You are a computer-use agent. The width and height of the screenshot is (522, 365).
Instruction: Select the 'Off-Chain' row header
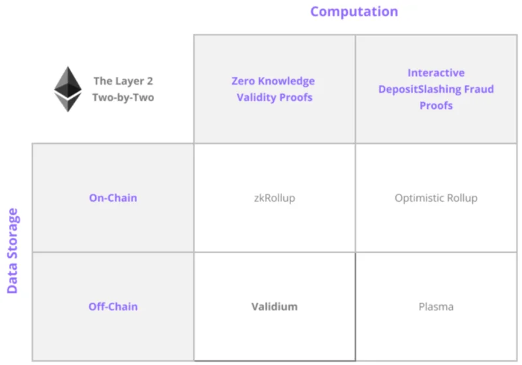pos(113,306)
